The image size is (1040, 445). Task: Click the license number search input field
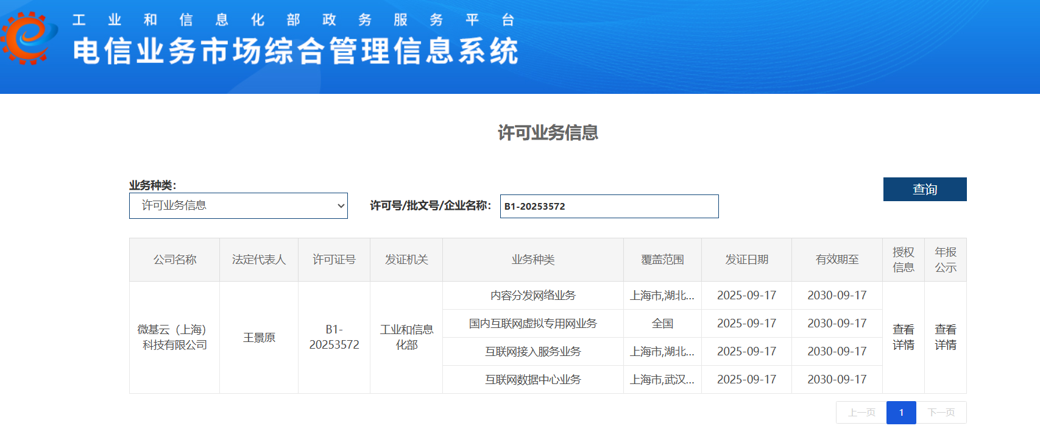609,207
